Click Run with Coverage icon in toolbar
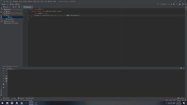 coord(174,4)
